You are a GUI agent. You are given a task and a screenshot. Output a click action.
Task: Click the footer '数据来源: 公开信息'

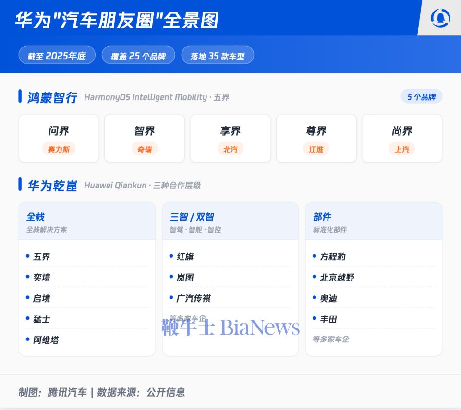pyautogui.click(x=141, y=392)
